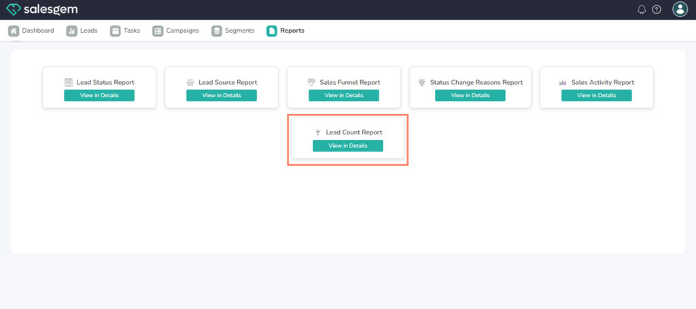Viewport: 696px width, 309px height.
Task: Click the Sales Activity Report chart icon
Action: coord(563,82)
